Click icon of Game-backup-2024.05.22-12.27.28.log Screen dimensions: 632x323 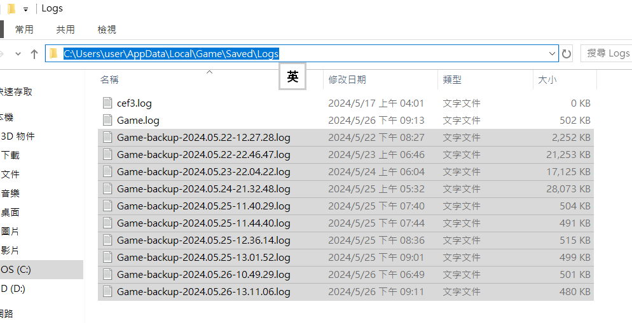(107, 137)
